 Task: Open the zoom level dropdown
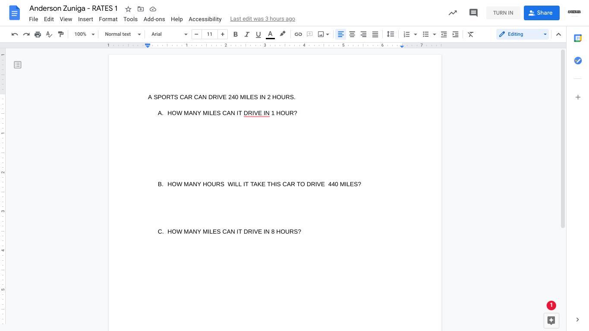click(x=84, y=34)
